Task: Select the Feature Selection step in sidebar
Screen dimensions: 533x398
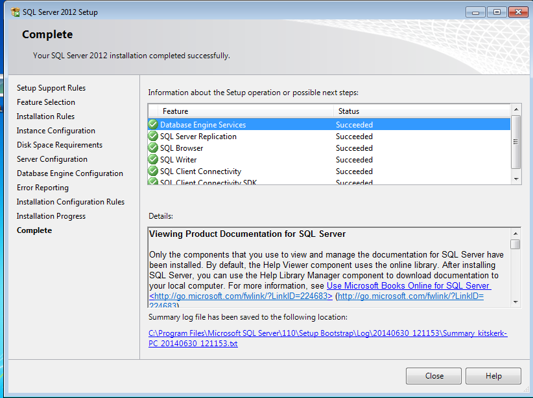Action: (46, 102)
